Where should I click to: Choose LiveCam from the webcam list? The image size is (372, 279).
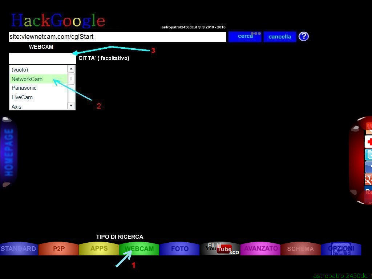pyautogui.click(x=39, y=97)
